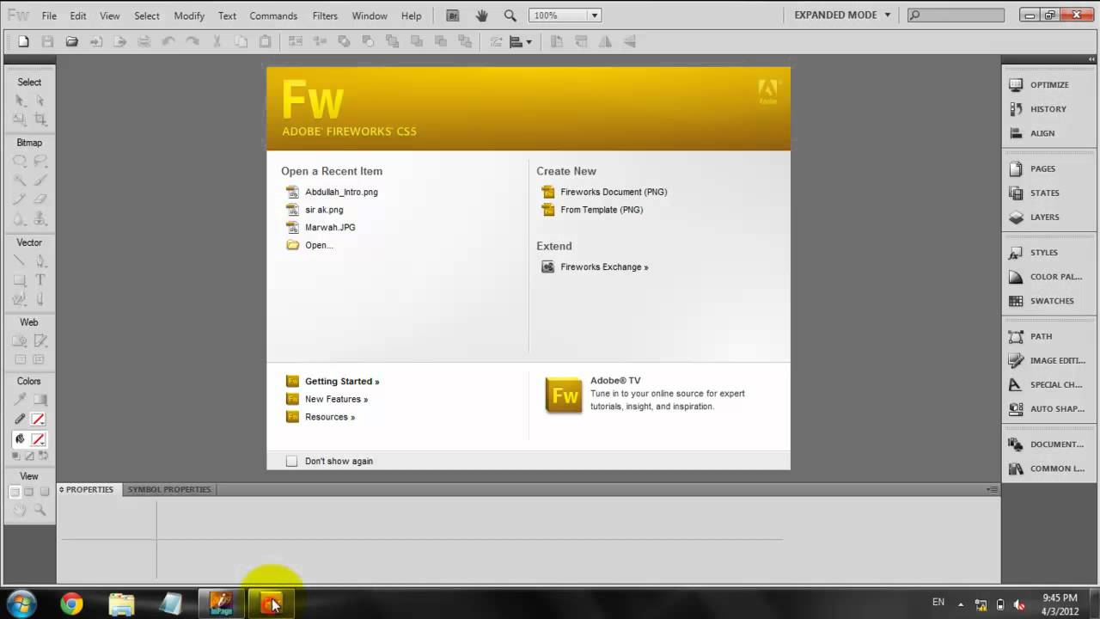
Task: Click the Adobe TV Fw thumbnail
Action: click(564, 395)
